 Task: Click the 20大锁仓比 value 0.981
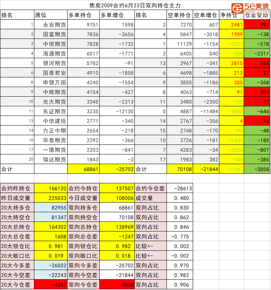pyautogui.click(x=51, y=246)
